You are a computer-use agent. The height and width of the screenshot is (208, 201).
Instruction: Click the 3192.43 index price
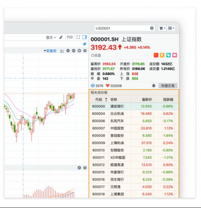coord(104,47)
